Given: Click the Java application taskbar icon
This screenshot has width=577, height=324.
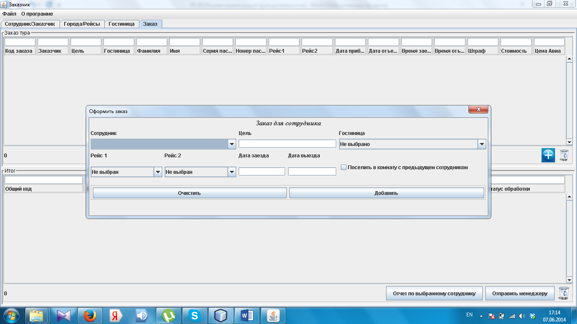Looking at the screenshot, I should pyautogui.click(x=273, y=315).
